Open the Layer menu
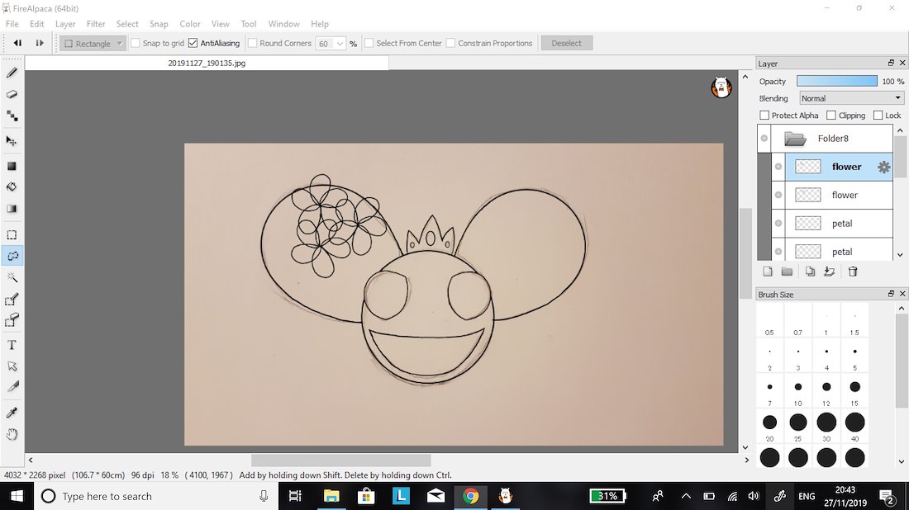 [x=65, y=24]
